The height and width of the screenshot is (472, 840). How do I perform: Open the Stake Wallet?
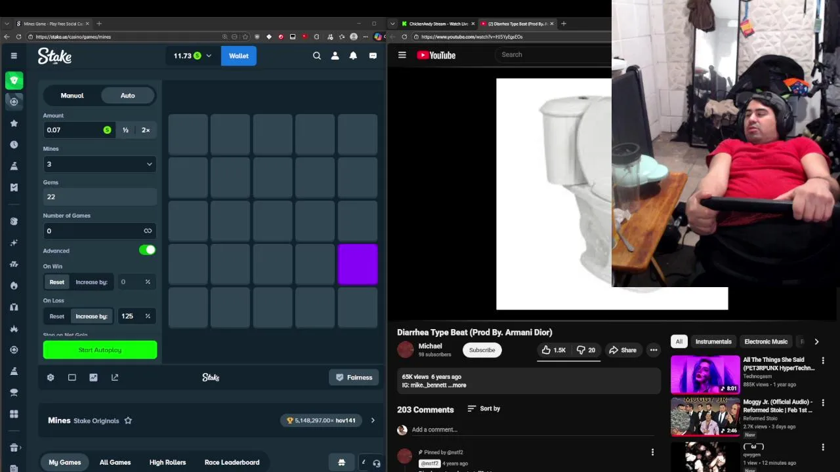pyautogui.click(x=239, y=56)
